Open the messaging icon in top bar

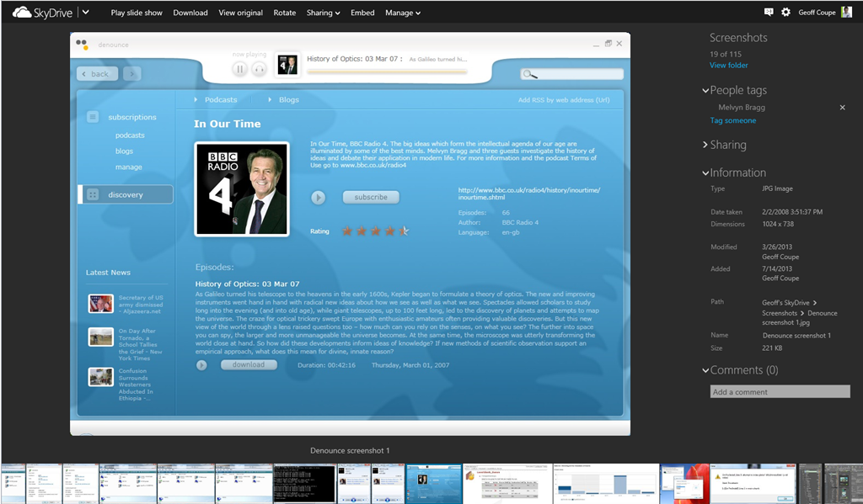coord(768,12)
